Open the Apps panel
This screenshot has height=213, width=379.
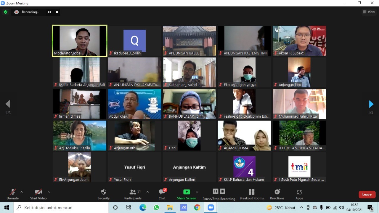point(299,194)
